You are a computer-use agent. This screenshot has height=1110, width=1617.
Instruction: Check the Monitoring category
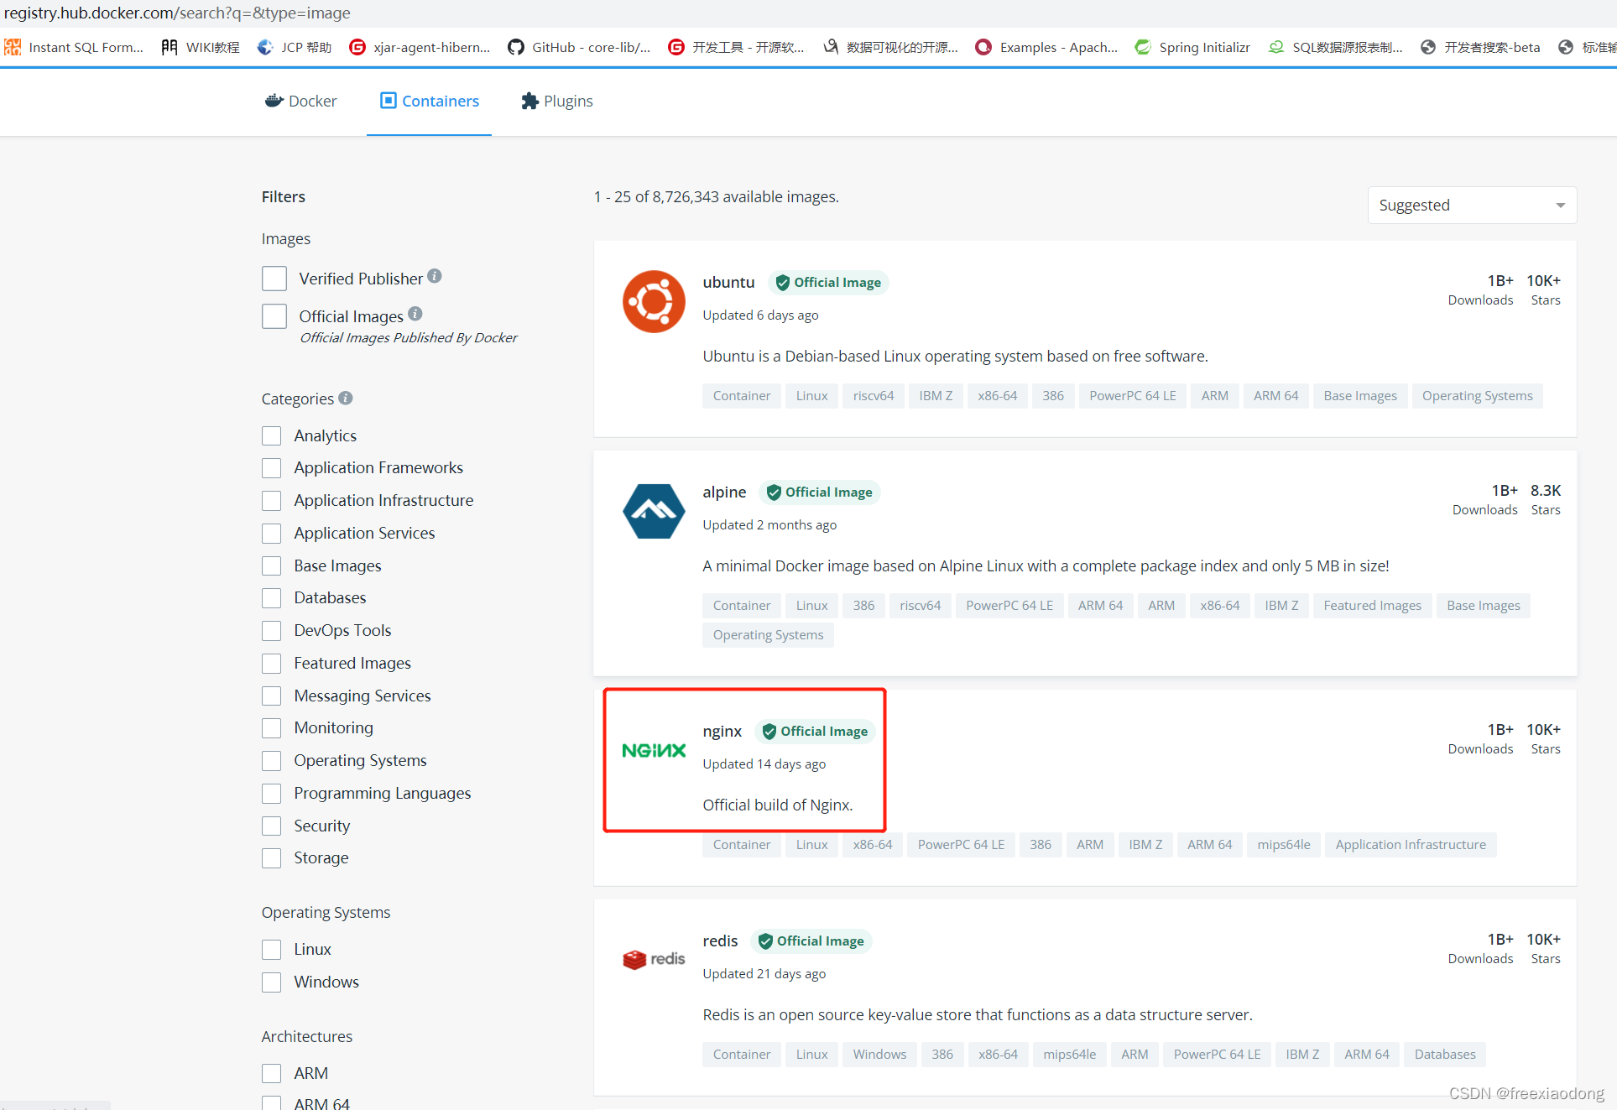point(271,727)
